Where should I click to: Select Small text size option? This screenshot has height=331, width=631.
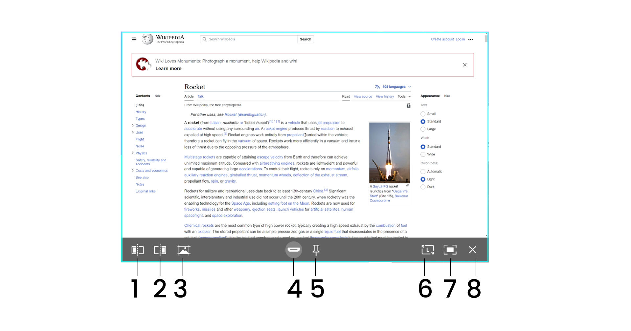[423, 114]
